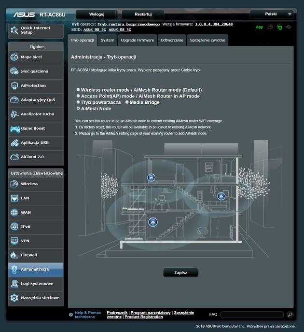
Task: Click the Administracja icon in sidebar
Action: (x=14, y=269)
